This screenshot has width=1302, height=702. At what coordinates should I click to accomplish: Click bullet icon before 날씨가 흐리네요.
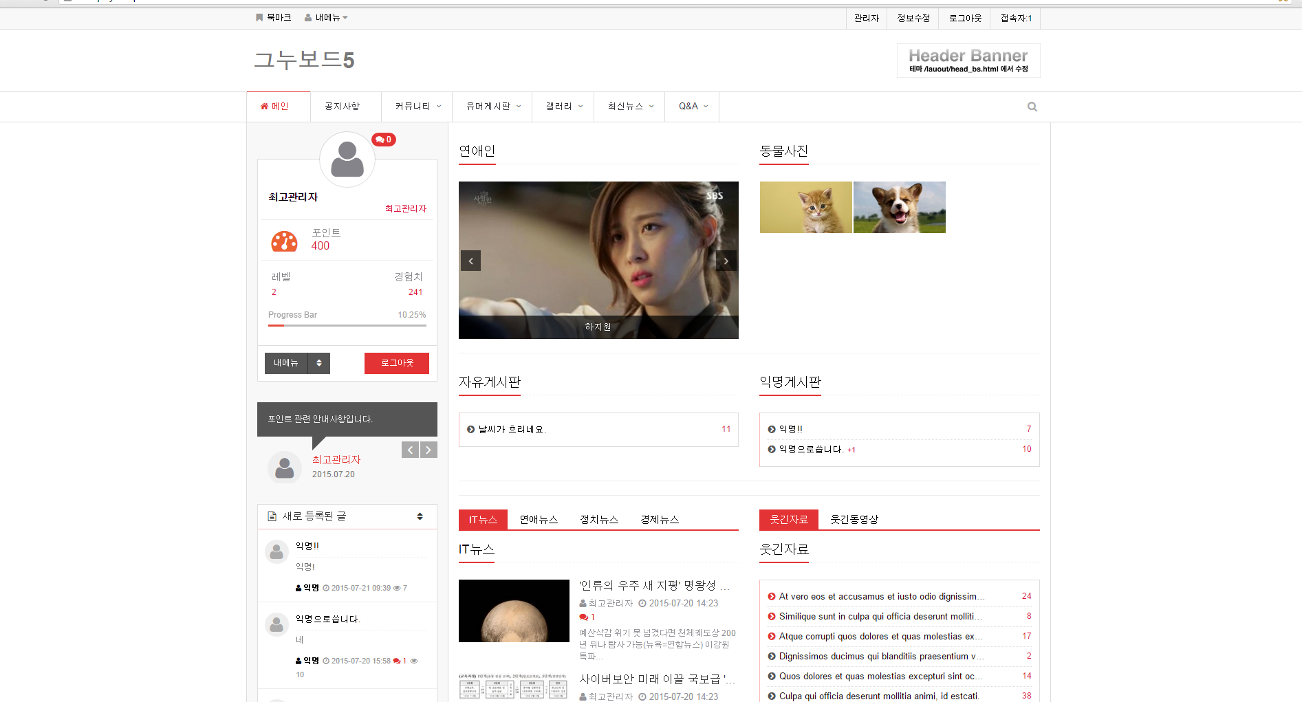coord(471,429)
